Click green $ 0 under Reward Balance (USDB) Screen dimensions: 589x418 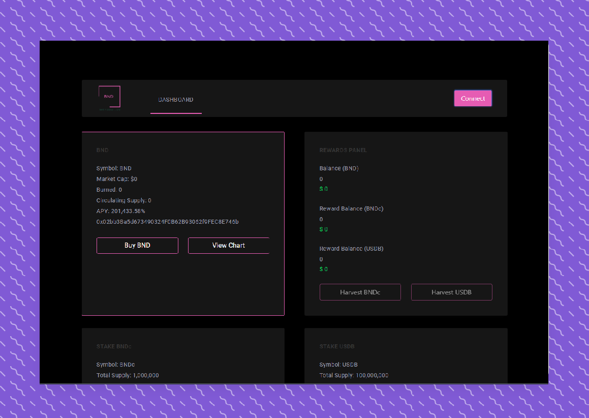coord(323,269)
